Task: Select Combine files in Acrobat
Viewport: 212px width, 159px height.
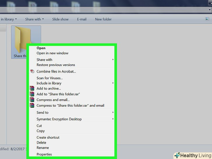Action: pos(72,71)
